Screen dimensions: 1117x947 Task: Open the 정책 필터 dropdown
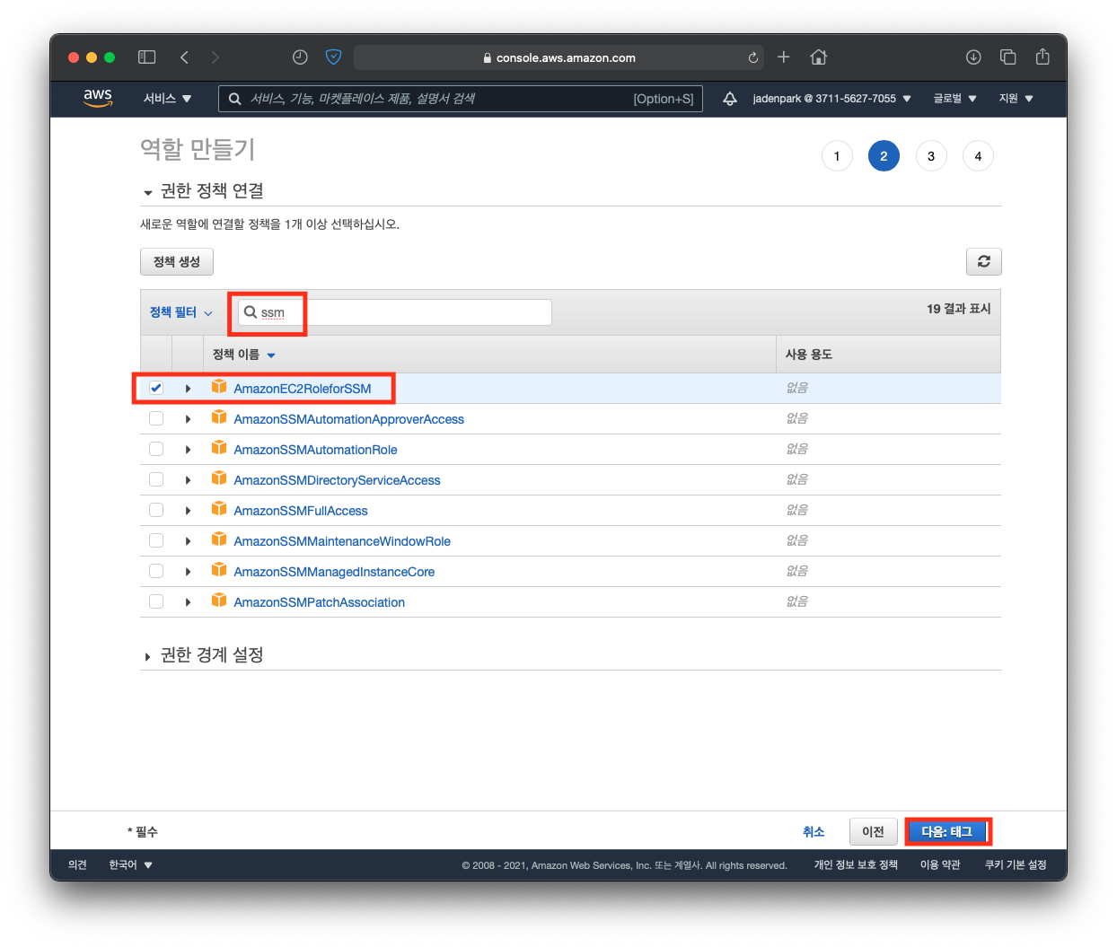(x=180, y=312)
